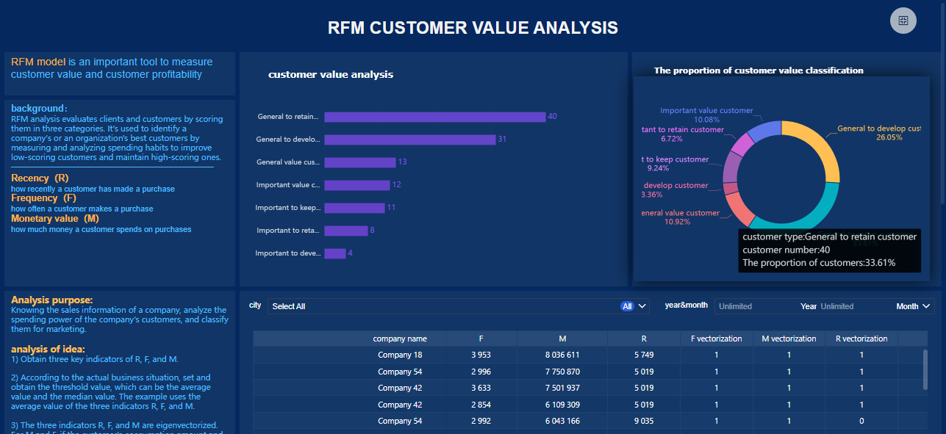Click the 'General to develop' bar with 31
The width and height of the screenshot is (946, 434).
[x=409, y=140]
